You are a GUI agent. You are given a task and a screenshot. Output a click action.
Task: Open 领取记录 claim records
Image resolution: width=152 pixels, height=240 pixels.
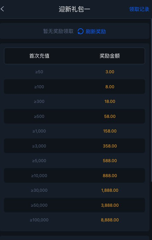(139, 9)
